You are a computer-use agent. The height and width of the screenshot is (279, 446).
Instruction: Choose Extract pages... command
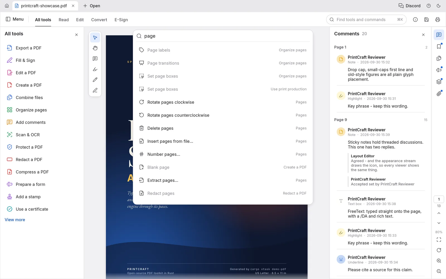[x=223, y=180]
